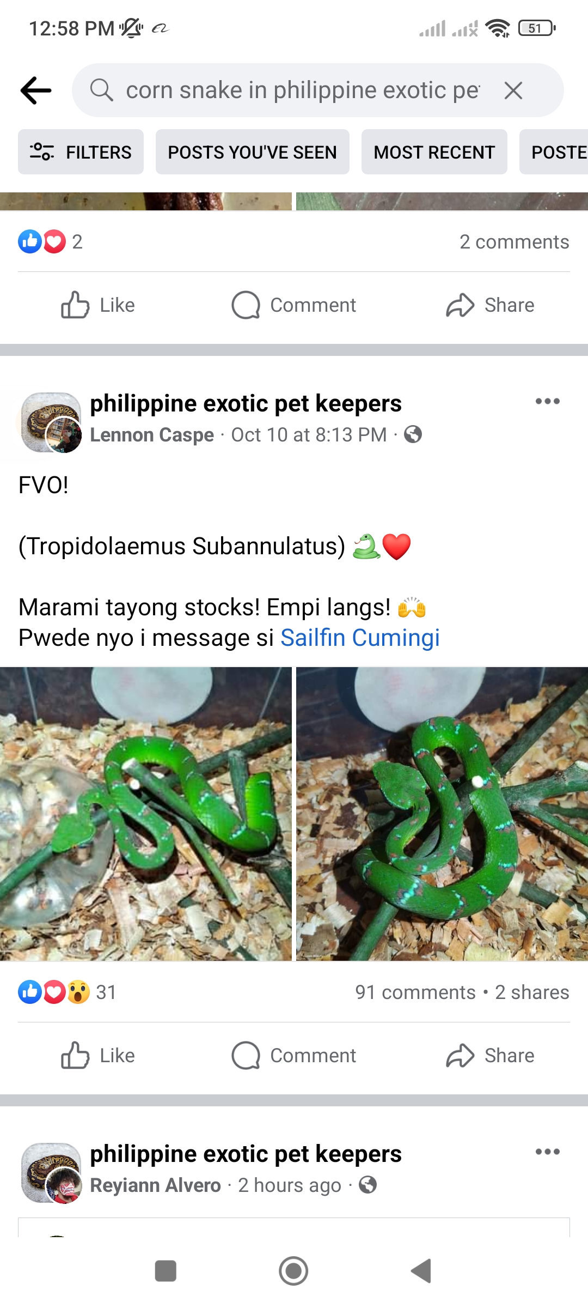The height and width of the screenshot is (1308, 588).
Task: Toggle the POSTS YOU'VE SEEN filter
Action: click(x=252, y=152)
